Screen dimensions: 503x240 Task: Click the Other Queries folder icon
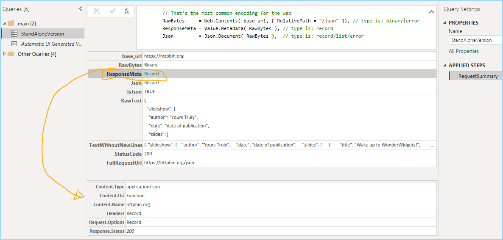pyautogui.click(x=11, y=54)
